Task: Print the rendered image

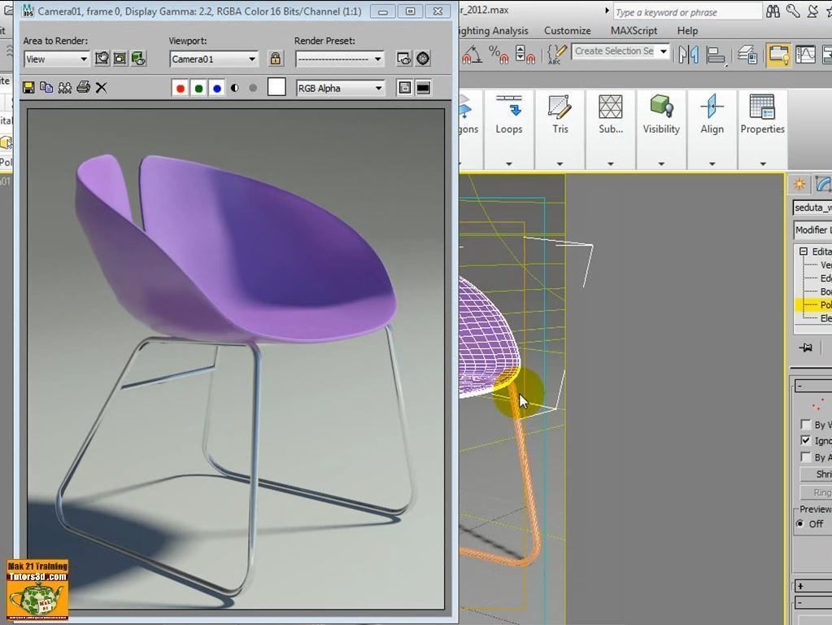Action: [83, 88]
